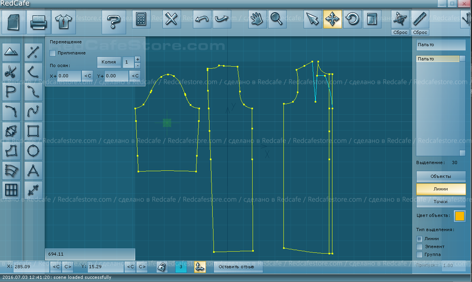Toggle the axes orientation icon in status bar
472x282 pixels.
(x=200, y=267)
